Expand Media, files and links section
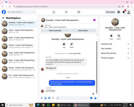Viewport: 134px width, 107px height. click(115, 53)
